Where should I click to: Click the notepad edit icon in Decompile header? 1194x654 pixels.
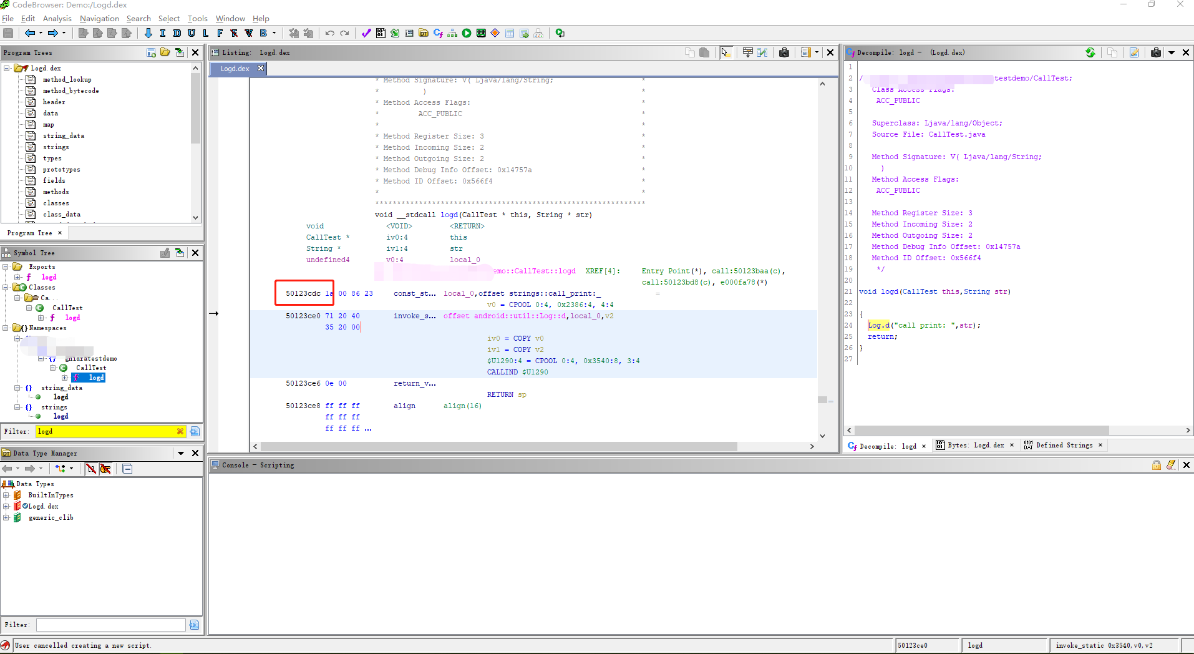(x=1134, y=52)
